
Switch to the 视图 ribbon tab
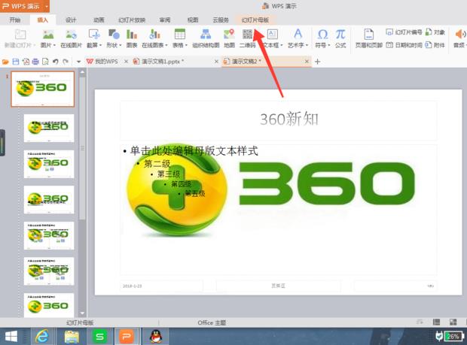click(193, 20)
